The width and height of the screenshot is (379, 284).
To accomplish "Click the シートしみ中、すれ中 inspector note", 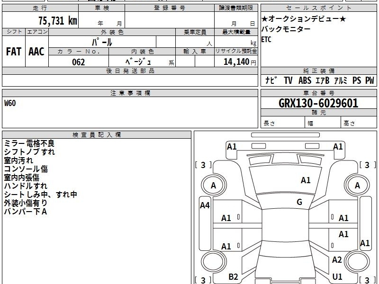I will [x=40, y=195].
